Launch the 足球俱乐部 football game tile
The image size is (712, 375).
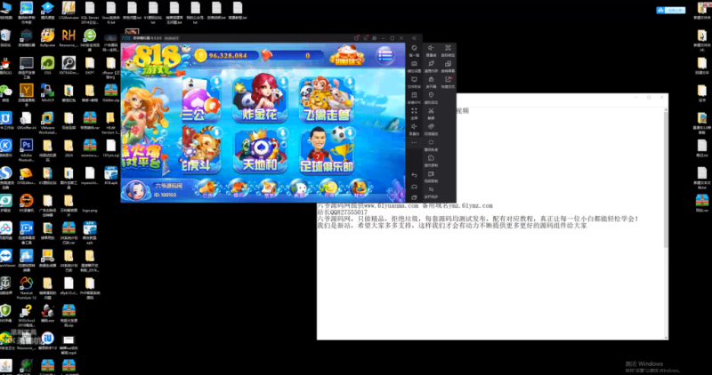point(326,150)
